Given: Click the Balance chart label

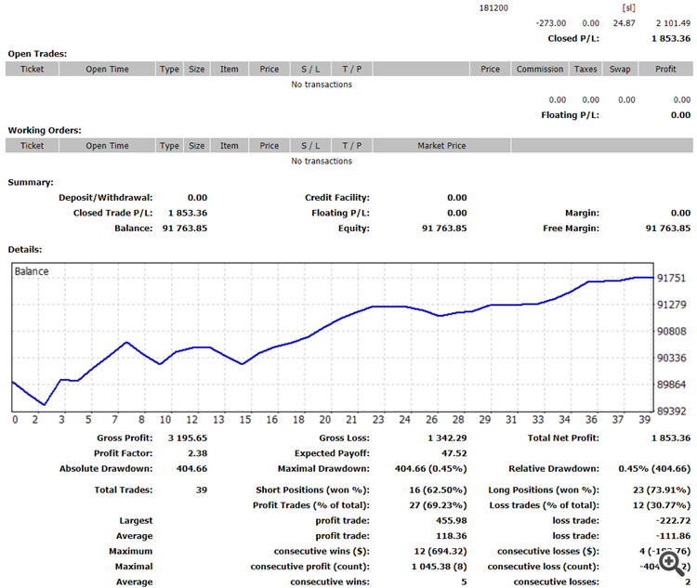Looking at the screenshot, I should click(32, 271).
